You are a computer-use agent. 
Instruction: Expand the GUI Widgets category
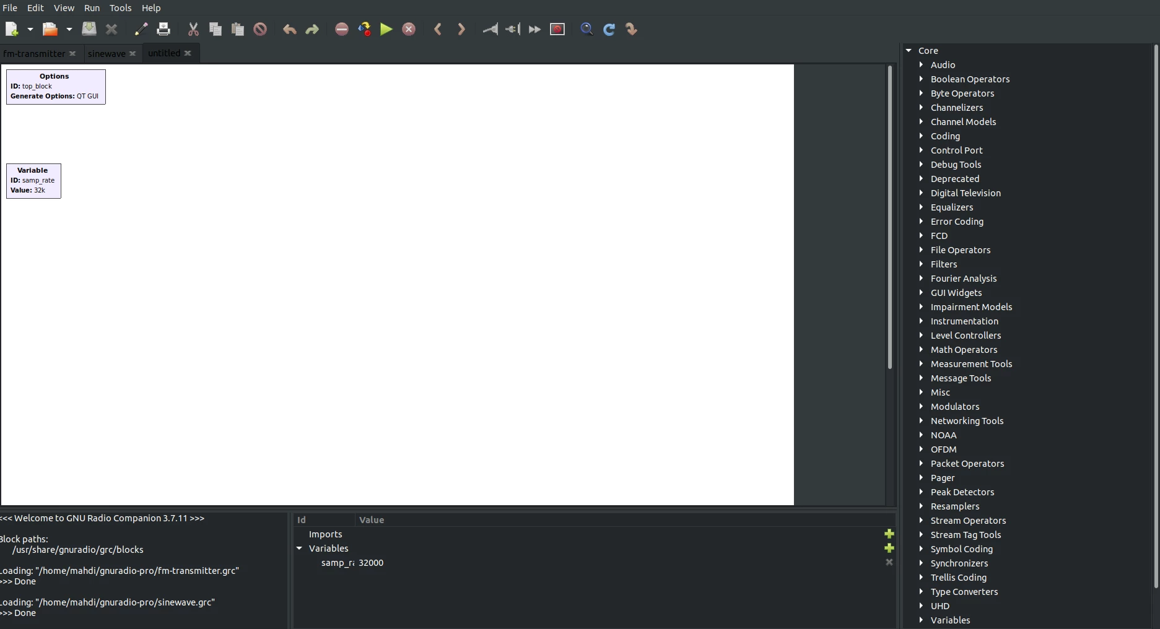click(x=921, y=293)
